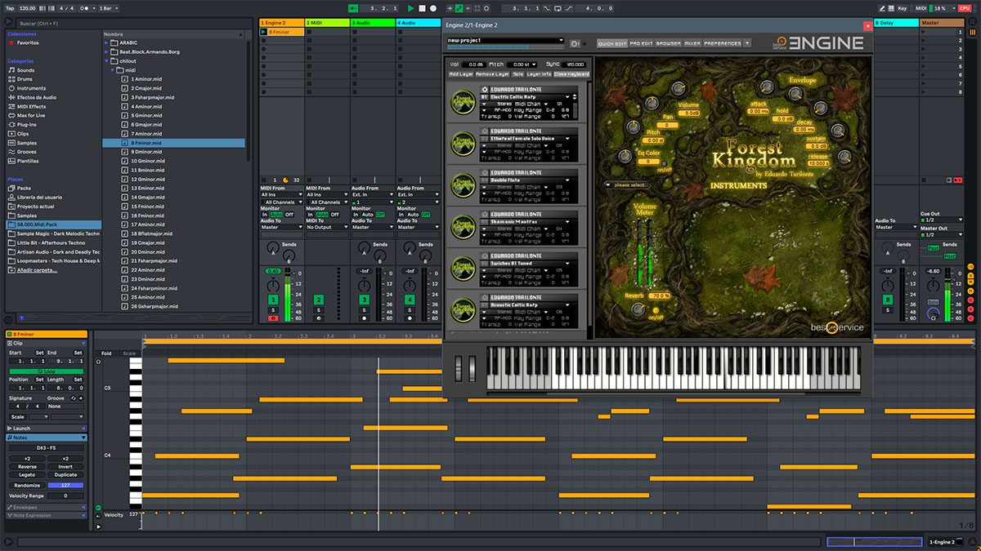Launch the 8 Fminor clip
981x551 pixels.
tap(263, 32)
